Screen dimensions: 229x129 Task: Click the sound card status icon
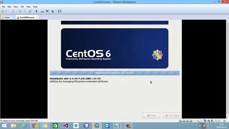(212, 121)
